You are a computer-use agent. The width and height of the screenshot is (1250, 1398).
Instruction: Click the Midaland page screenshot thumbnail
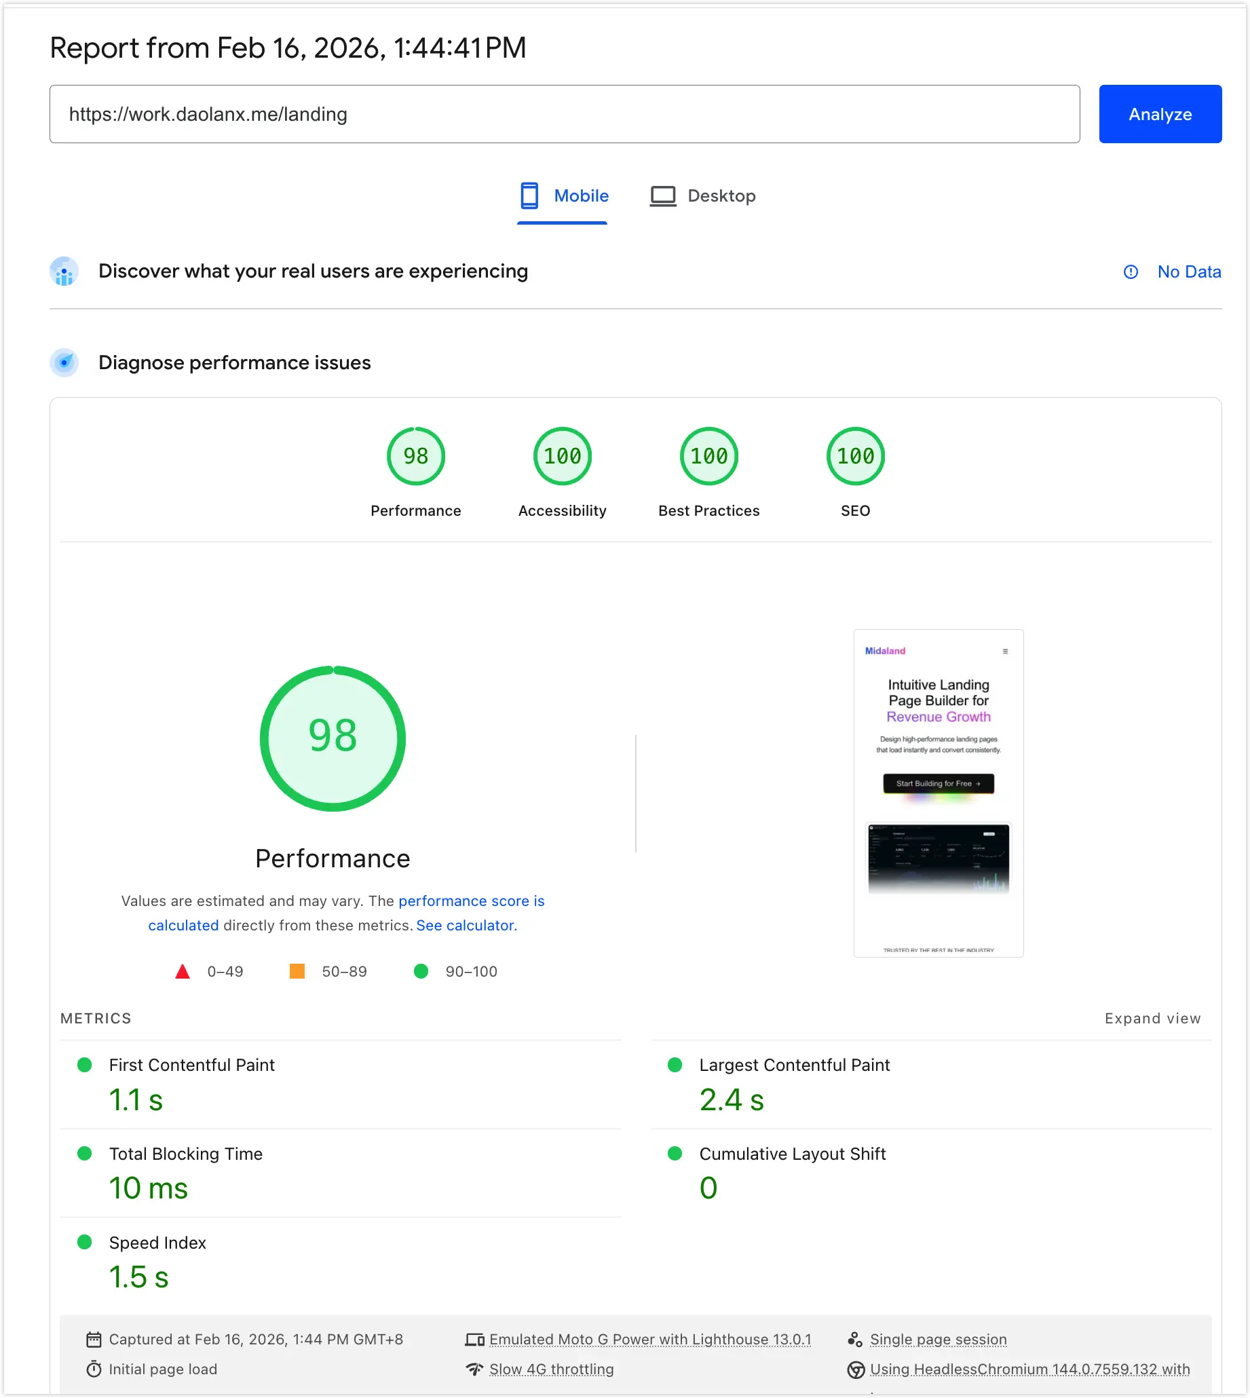pyautogui.click(x=939, y=793)
